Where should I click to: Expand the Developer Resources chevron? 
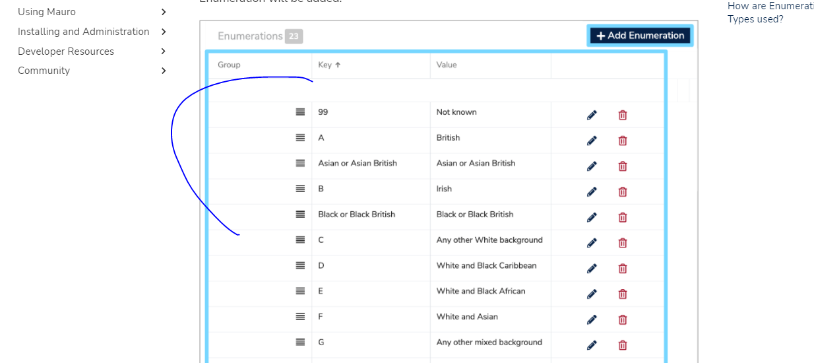(x=164, y=51)
